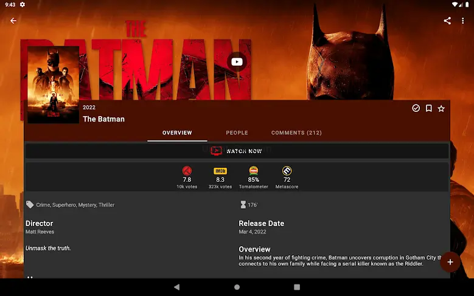The image size is (474, 296).
Task: Tap the 2022 year label
Action: (89, 108)
